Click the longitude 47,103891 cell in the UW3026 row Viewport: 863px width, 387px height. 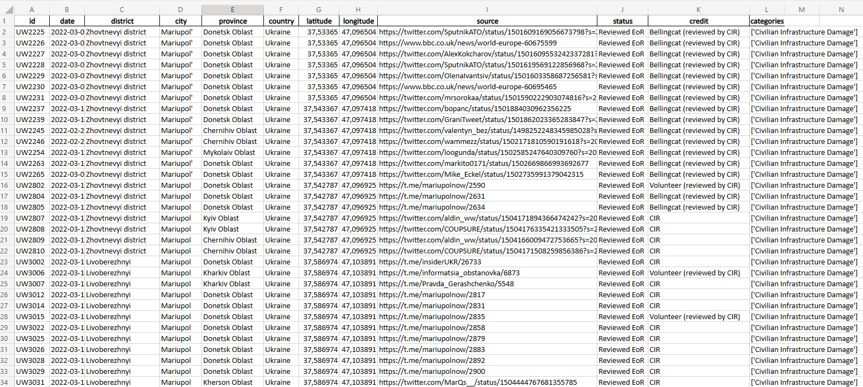click(358, 349)
